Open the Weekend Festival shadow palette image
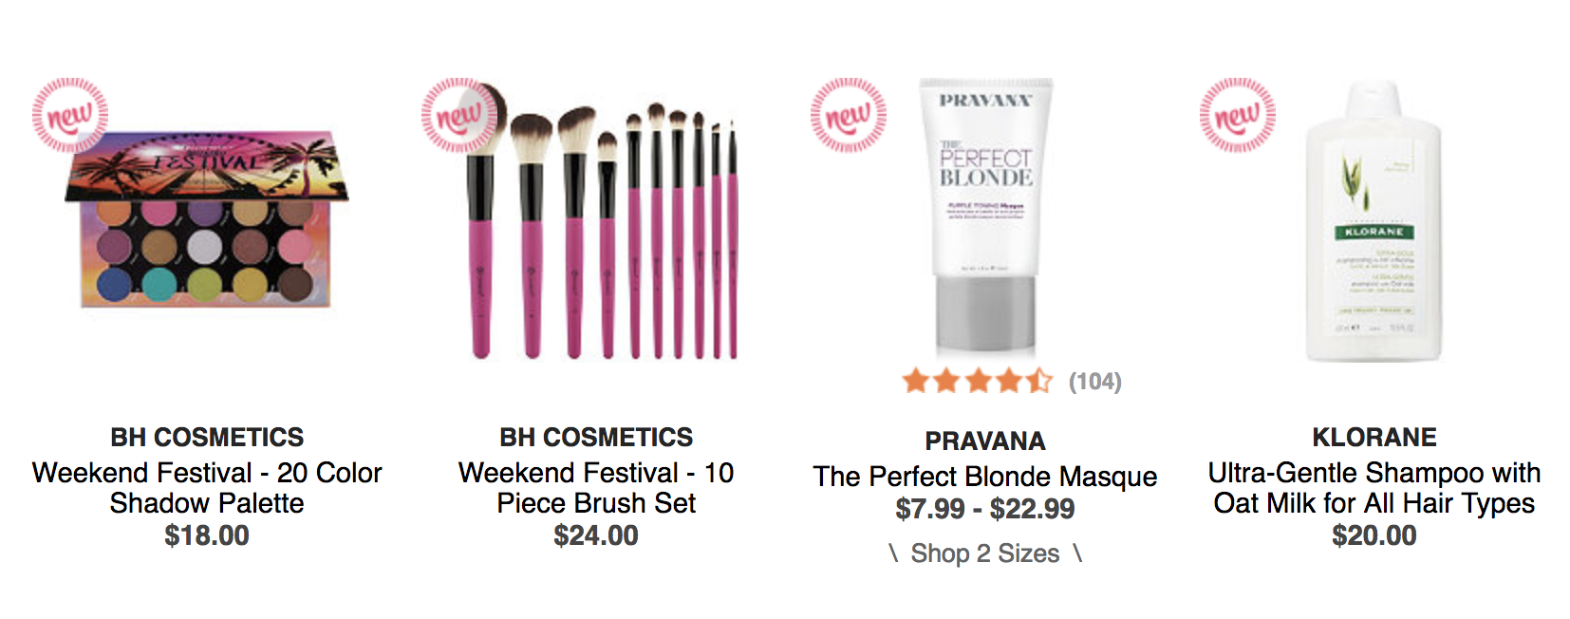 [207, 220]
